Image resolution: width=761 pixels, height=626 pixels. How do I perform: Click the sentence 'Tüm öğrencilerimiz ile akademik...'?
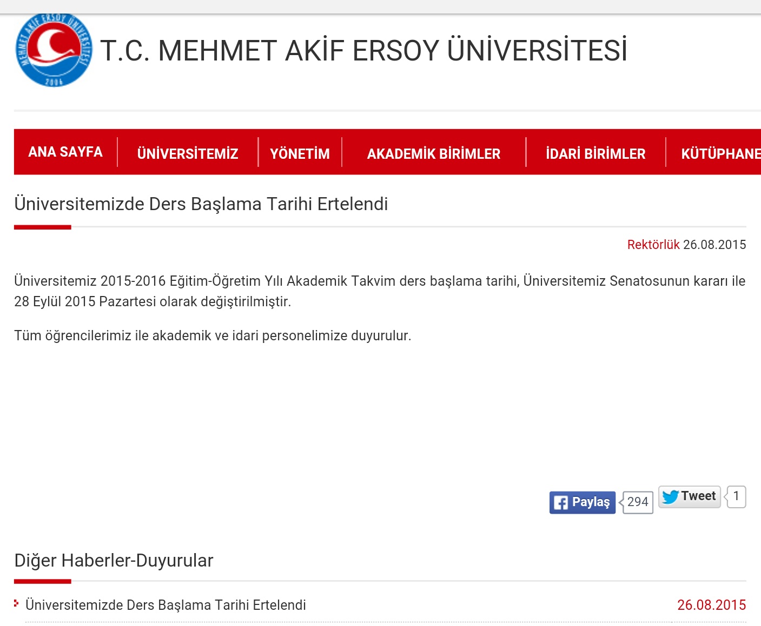[213, 335]
